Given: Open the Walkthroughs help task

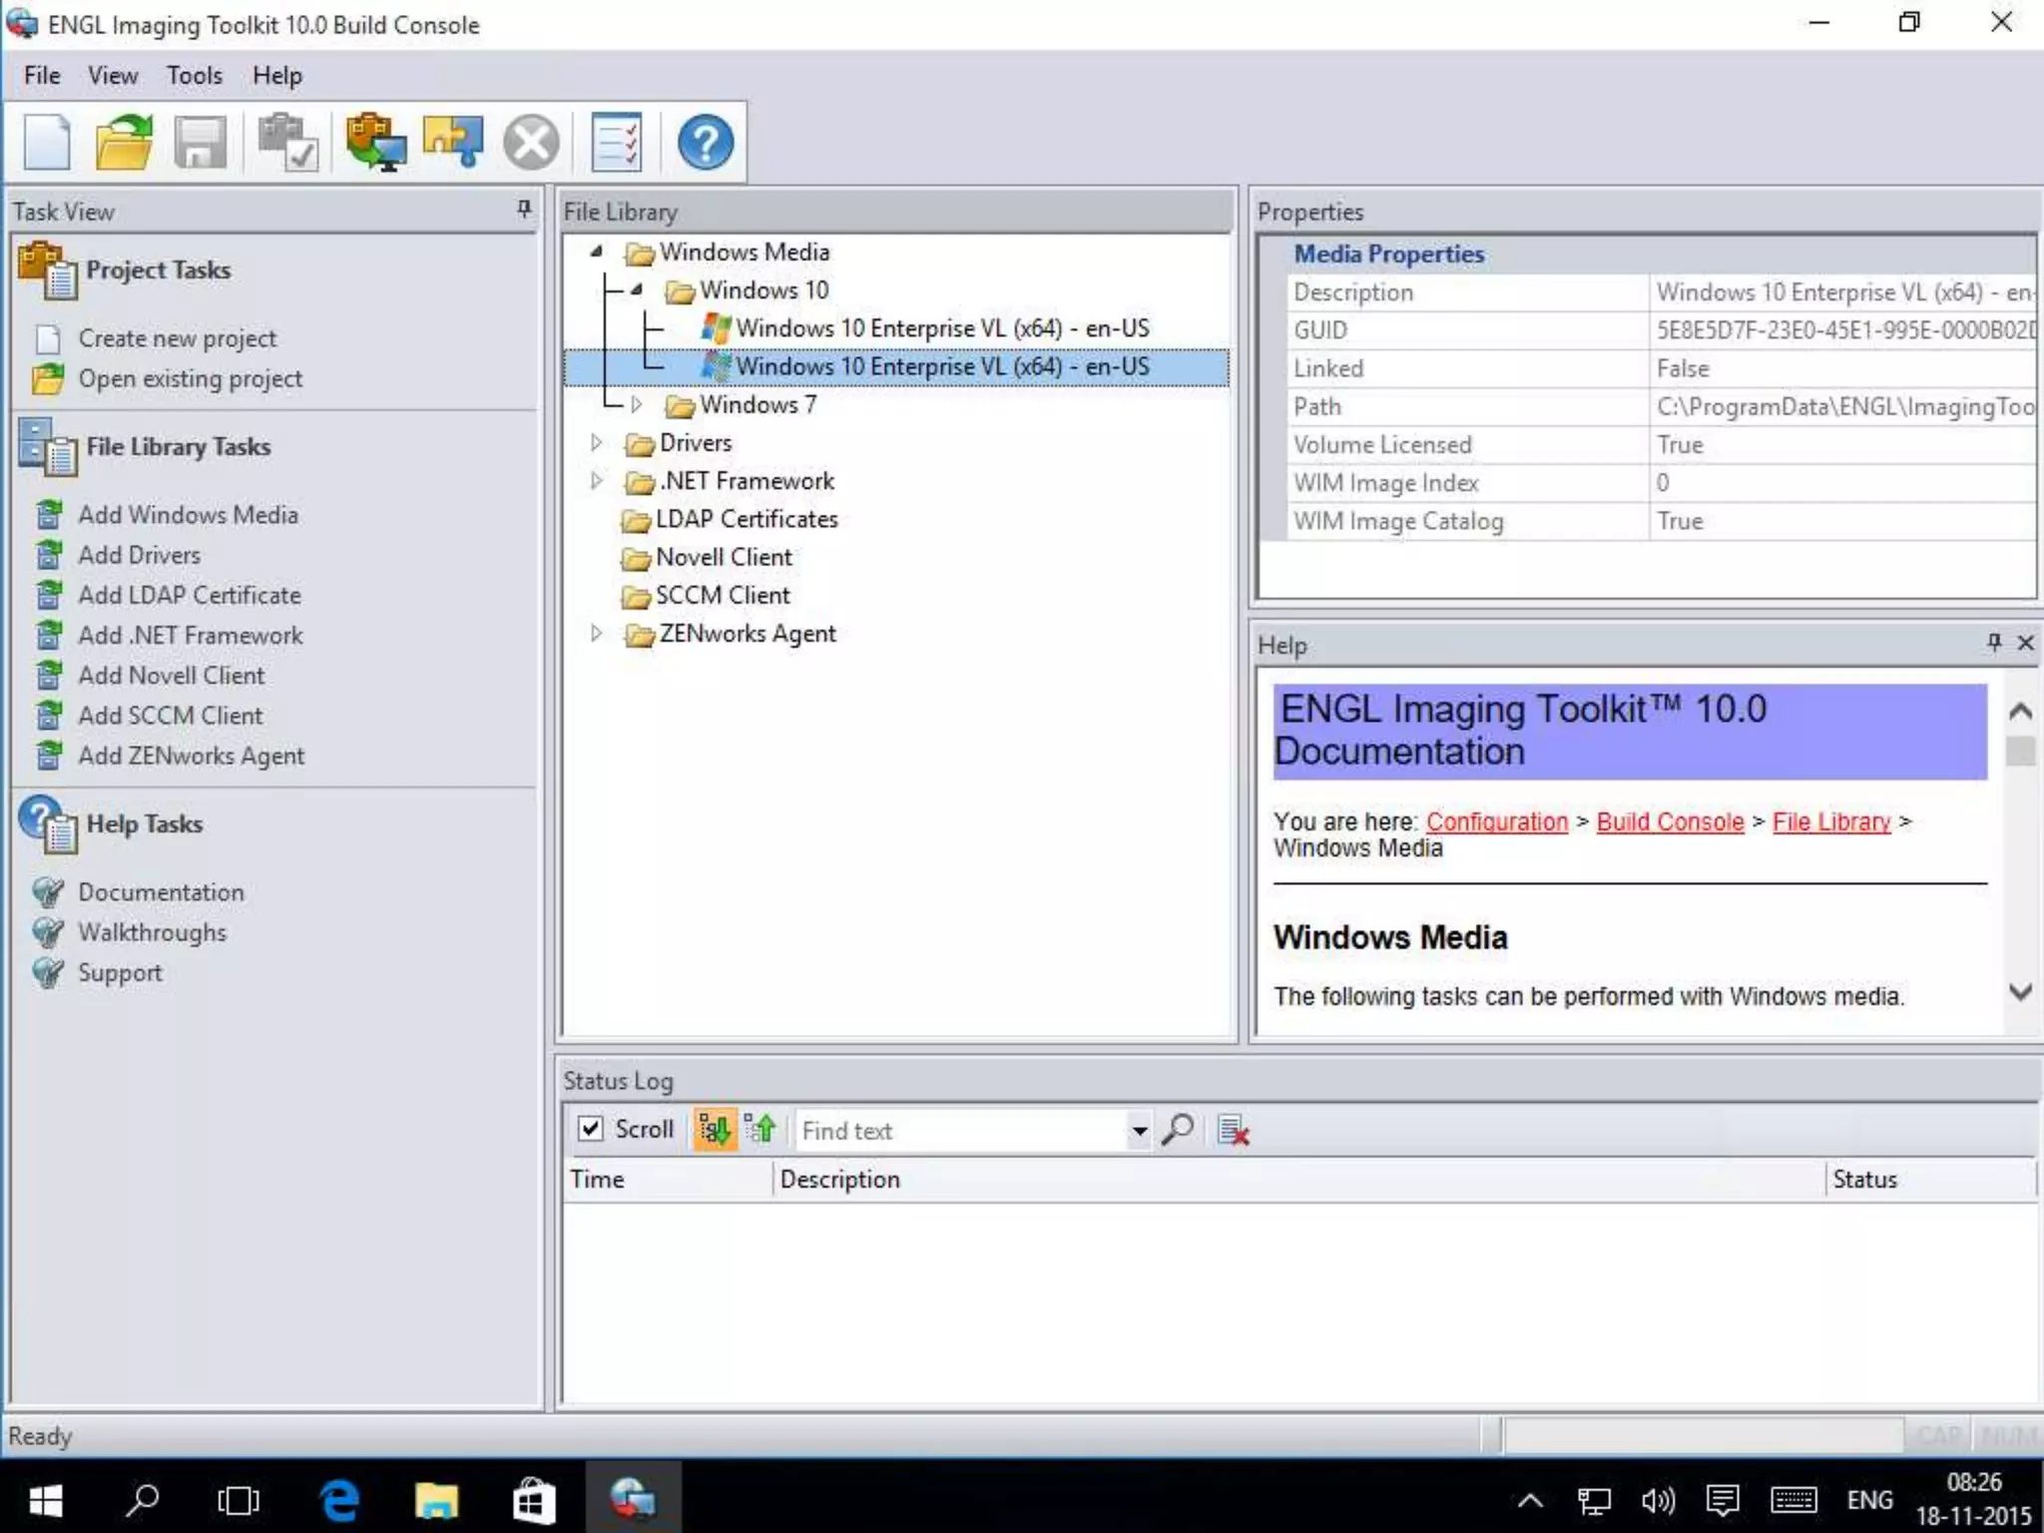Looking at the screenshot, I should click(x=153, y=932).
